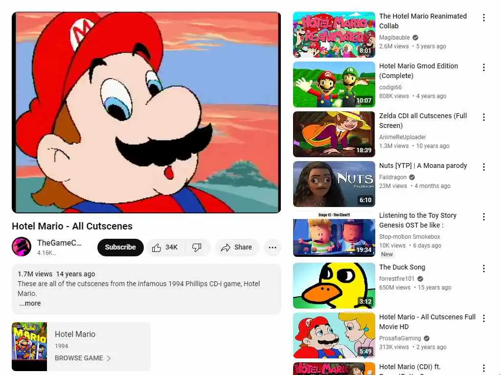Visit Magibauble channel
This screenshot has width=501, height=375.
[x=394, y=37]
